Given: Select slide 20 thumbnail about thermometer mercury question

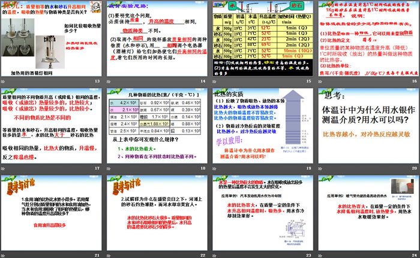Looking at the screenshot, I should (368, 126).
